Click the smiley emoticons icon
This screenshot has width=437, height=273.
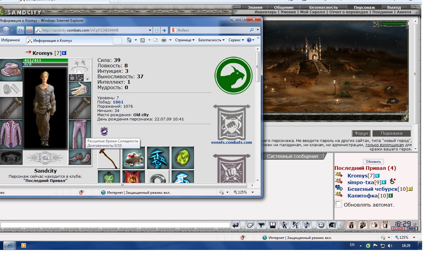pyautogui.click(x=321, y=225)
